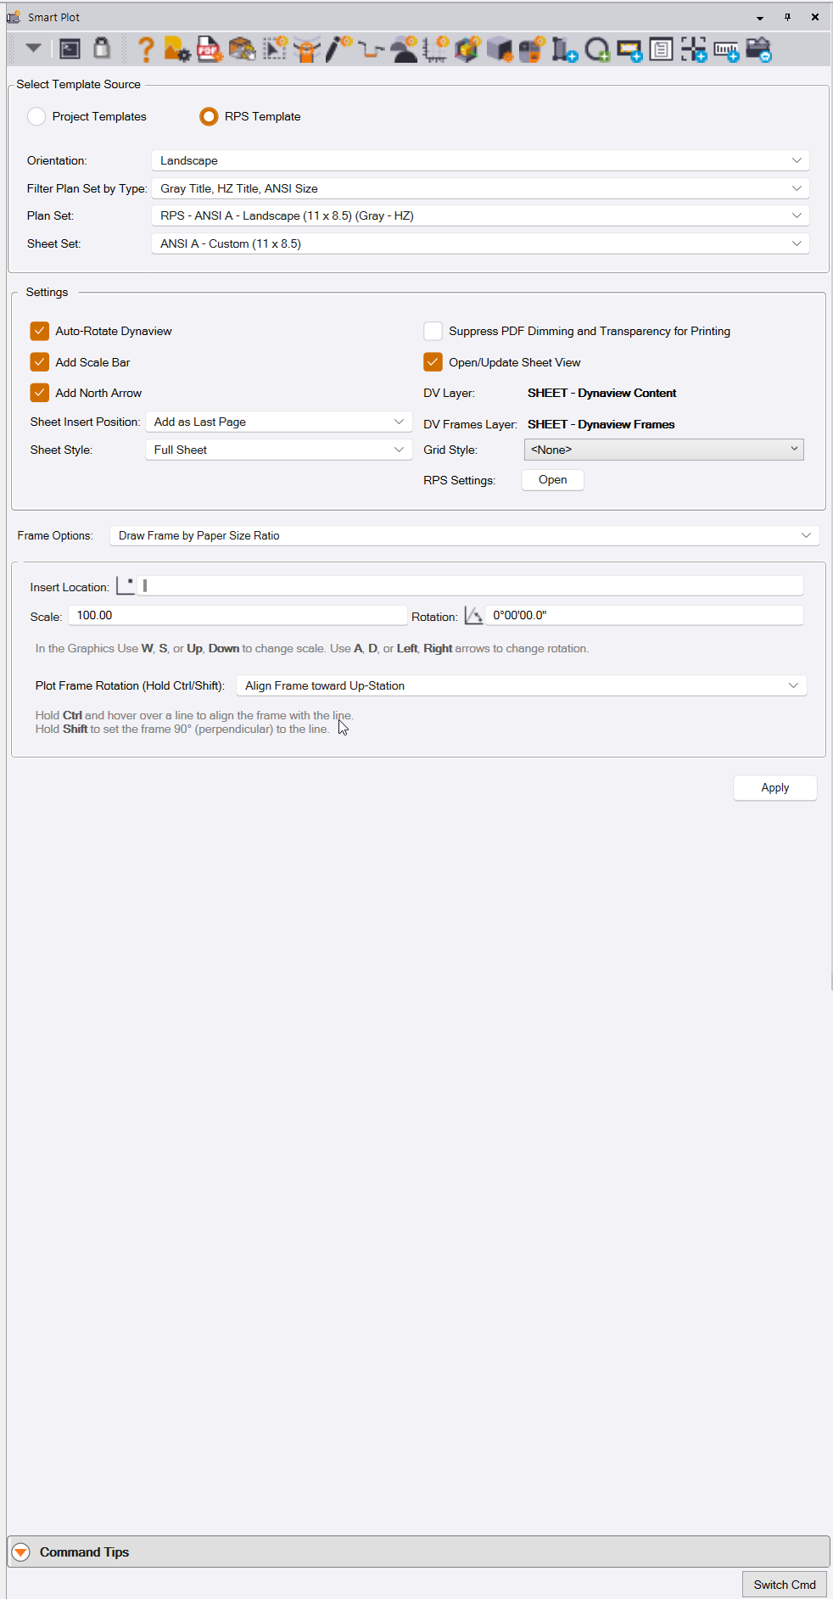This screenshot has width=833, height=1599.
Task: Open RPS Settings with the Open button
Action: [552, 479]
